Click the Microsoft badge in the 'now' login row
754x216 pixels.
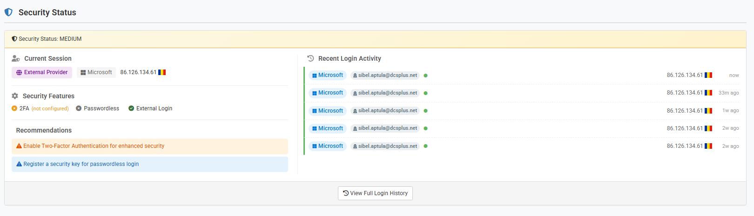328,75
